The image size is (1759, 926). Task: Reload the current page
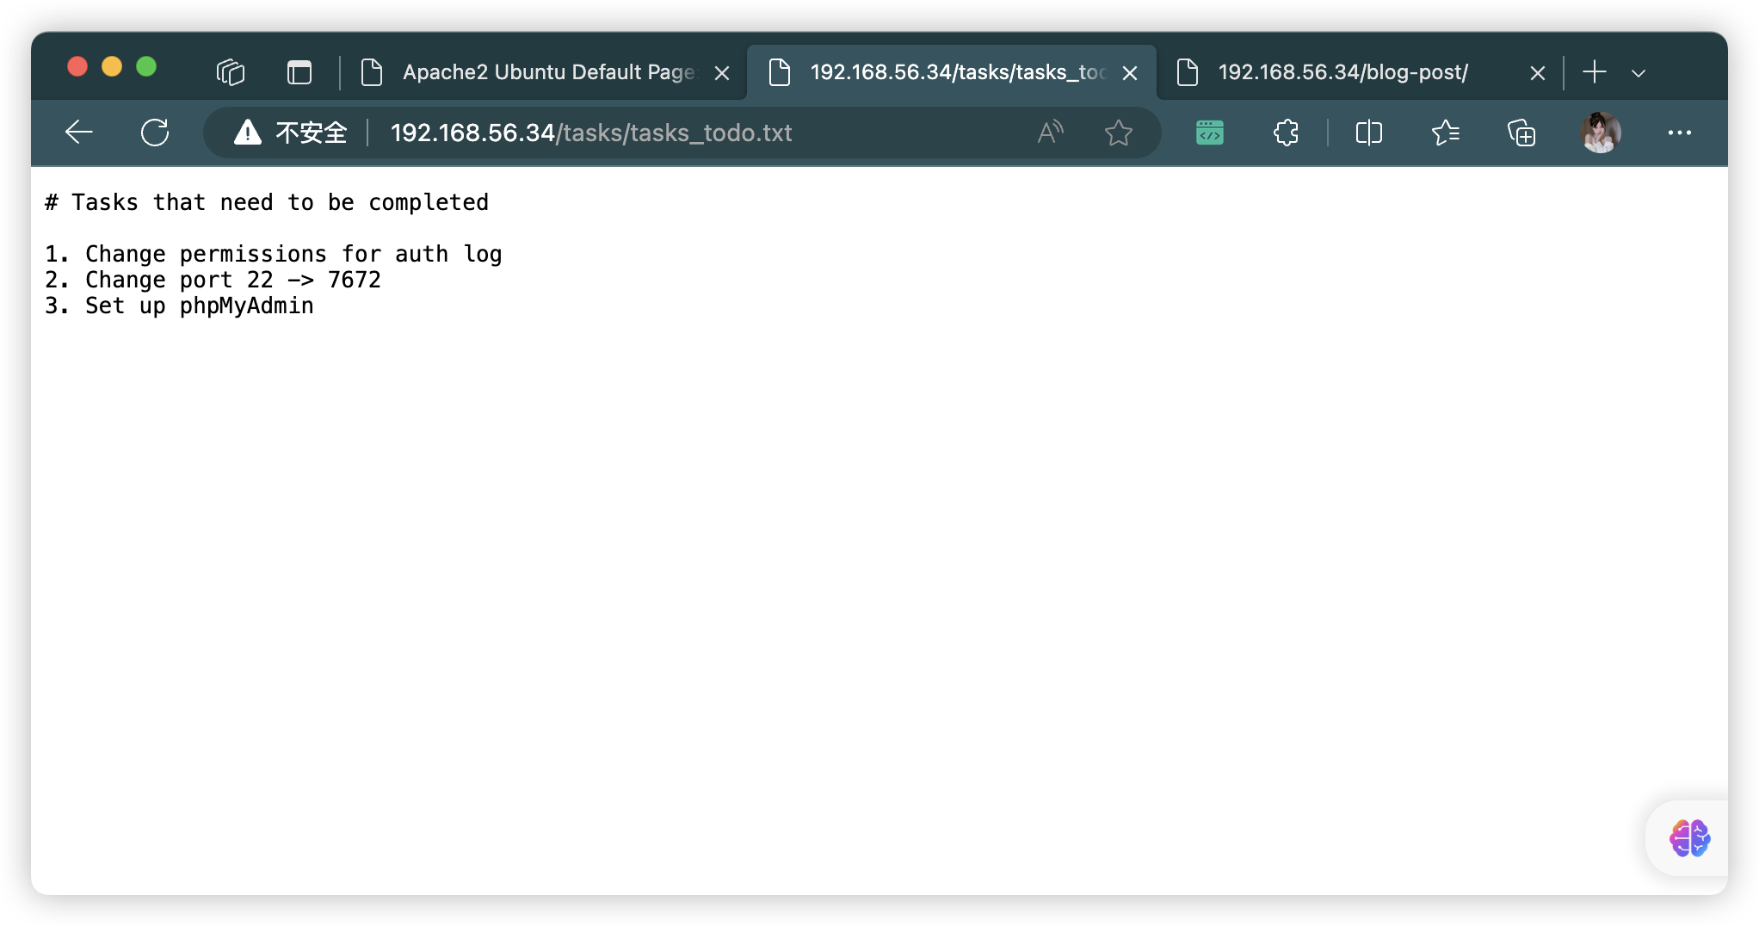[155, 133]
